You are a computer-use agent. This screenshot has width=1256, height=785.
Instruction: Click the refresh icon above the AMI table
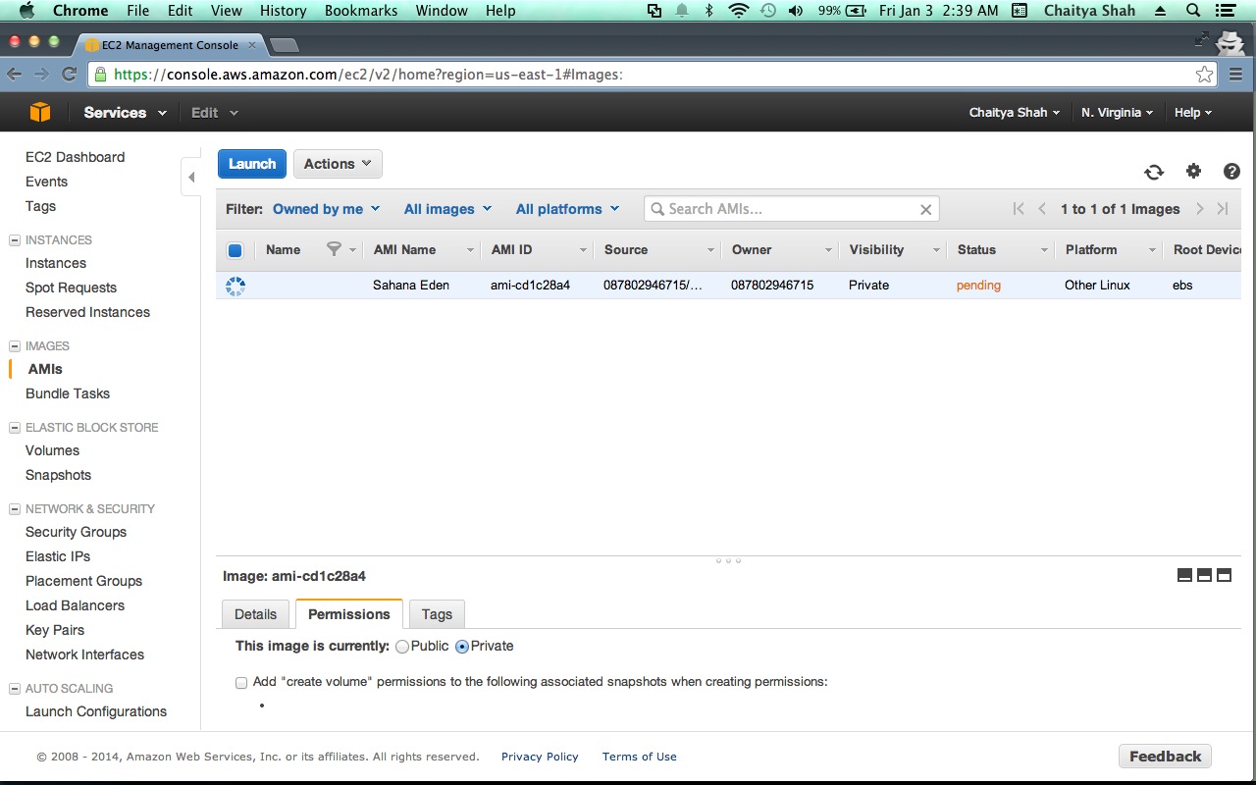[x=1154, y=172]
